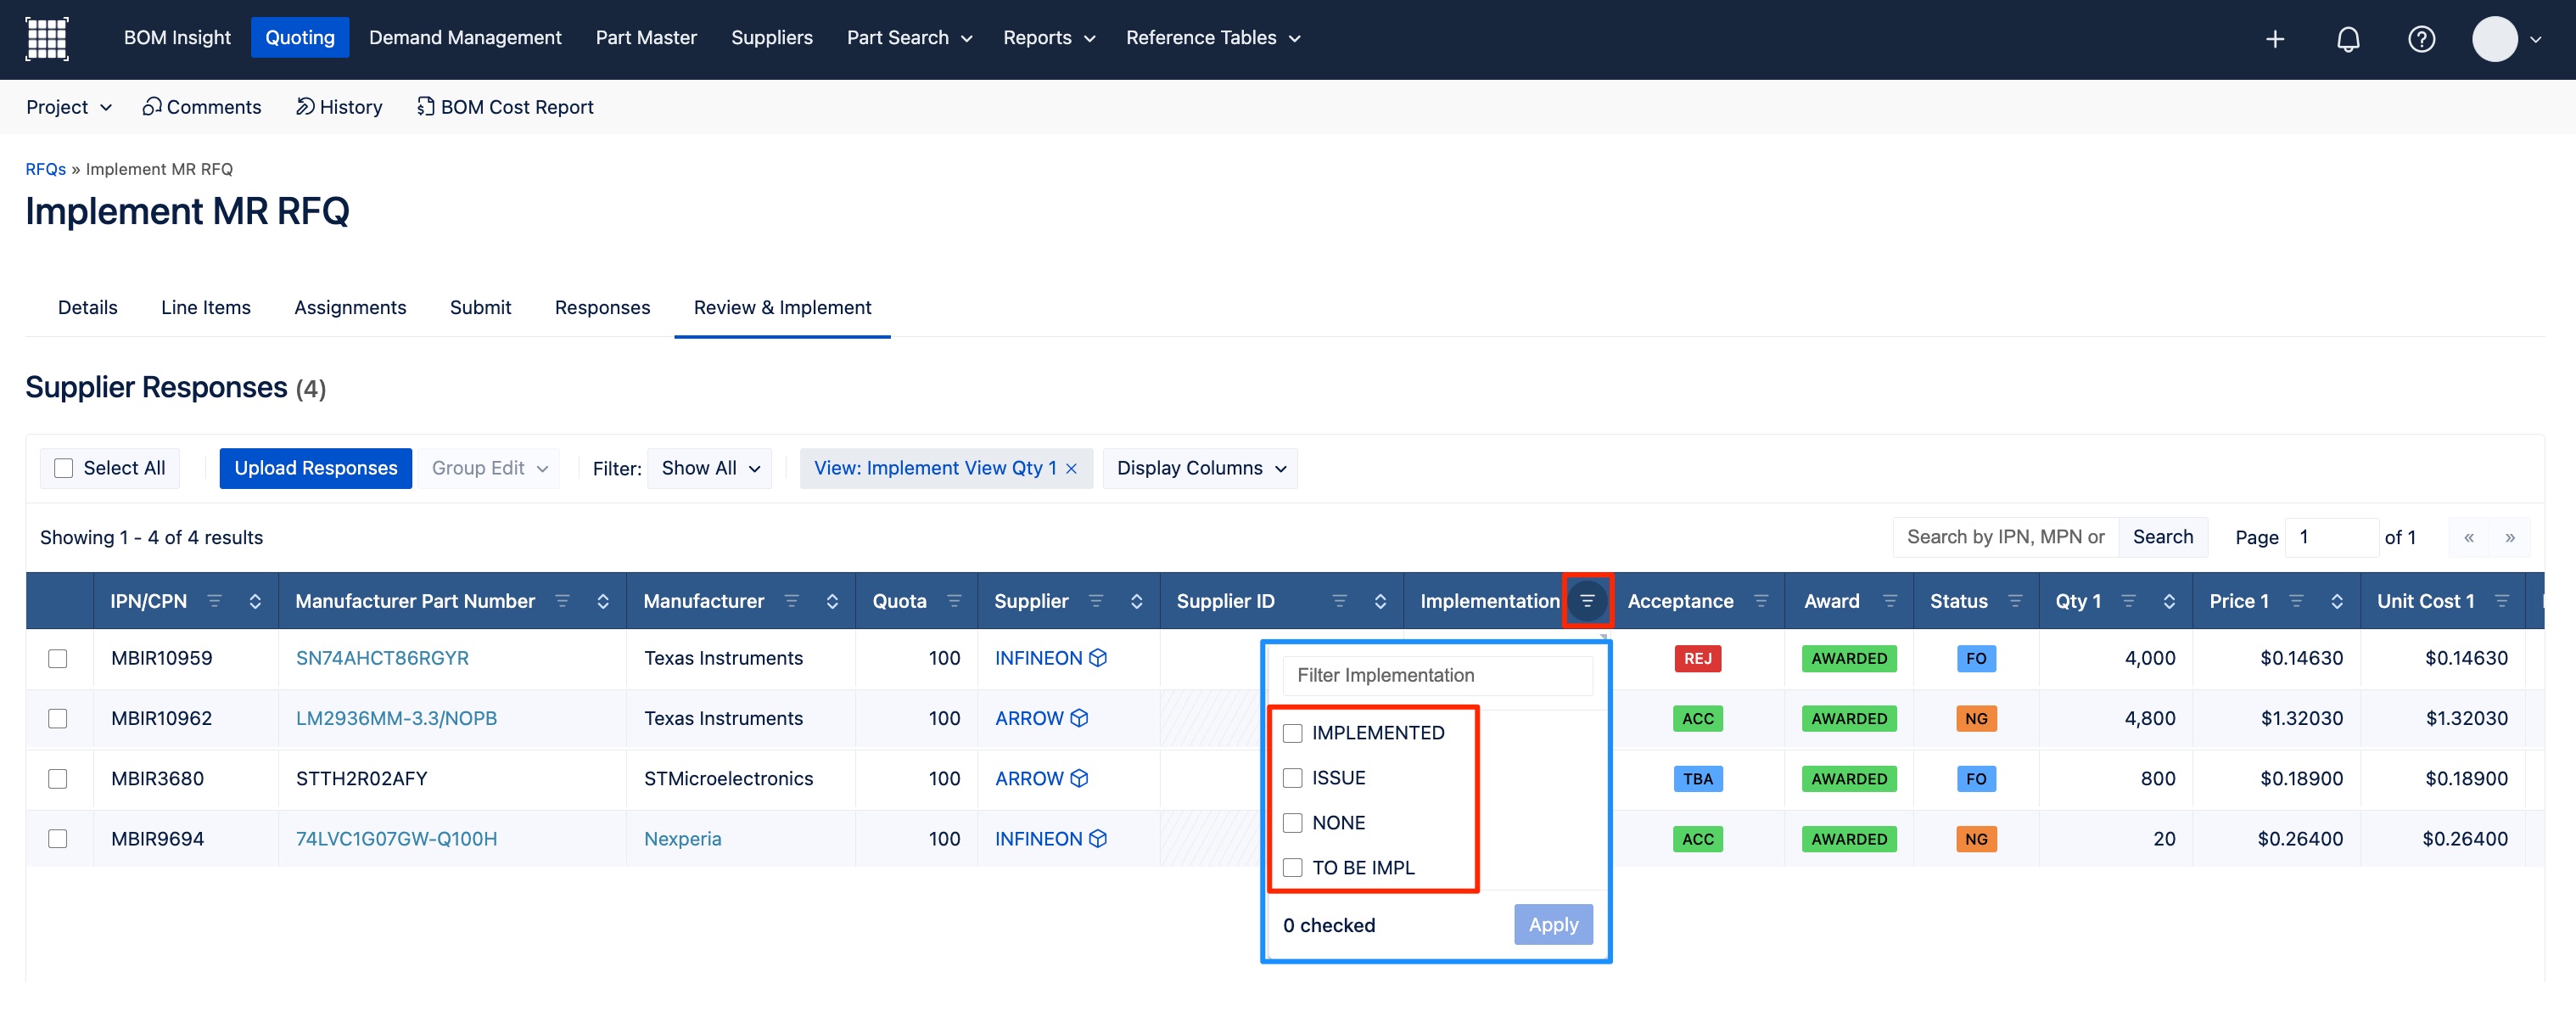Open the Supplier column filter icon

[1096, 600]
